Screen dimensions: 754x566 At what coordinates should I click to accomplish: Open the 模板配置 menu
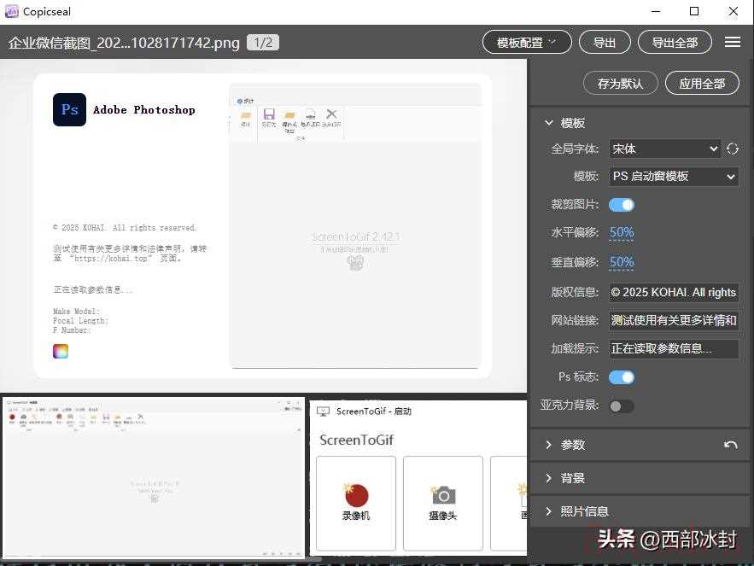coord(527,42)
